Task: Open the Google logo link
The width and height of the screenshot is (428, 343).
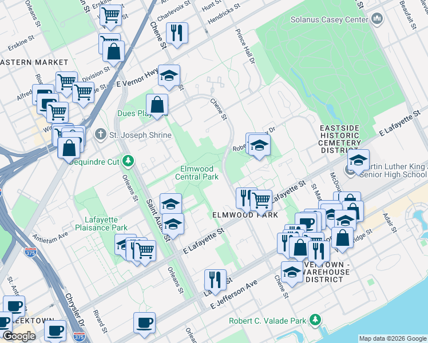Action: [x=19, y=336]
